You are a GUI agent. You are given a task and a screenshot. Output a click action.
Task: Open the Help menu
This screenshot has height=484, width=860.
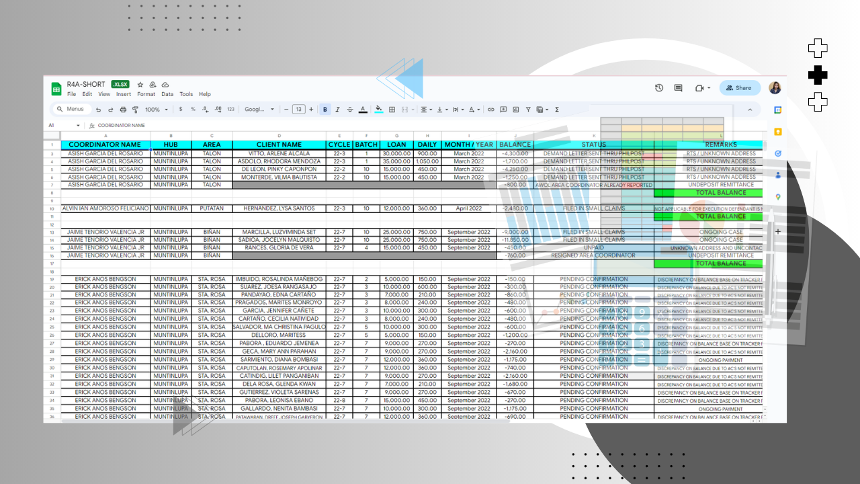[x=205, y=95]
